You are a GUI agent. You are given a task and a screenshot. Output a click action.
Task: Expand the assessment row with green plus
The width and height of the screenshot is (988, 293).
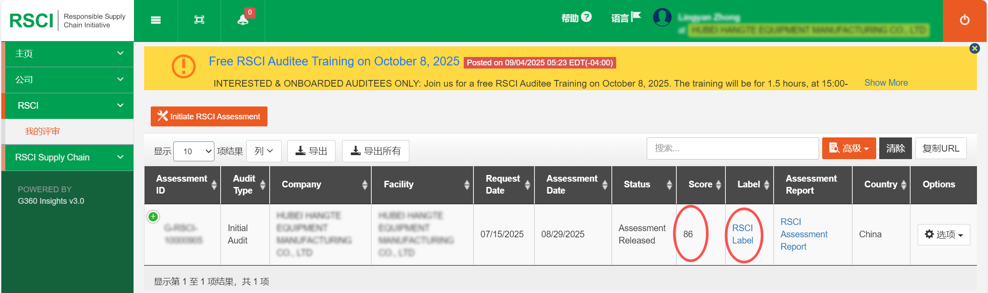153,217
